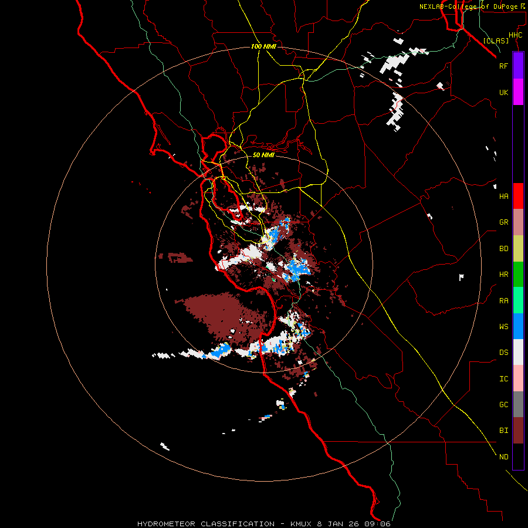
Task: Click the WS blue legend swatch
Action: pos(518,326)
